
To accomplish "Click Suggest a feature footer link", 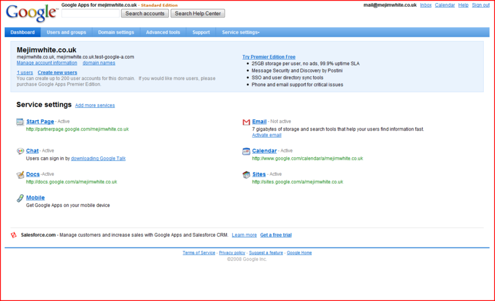I will pos(266,253).
